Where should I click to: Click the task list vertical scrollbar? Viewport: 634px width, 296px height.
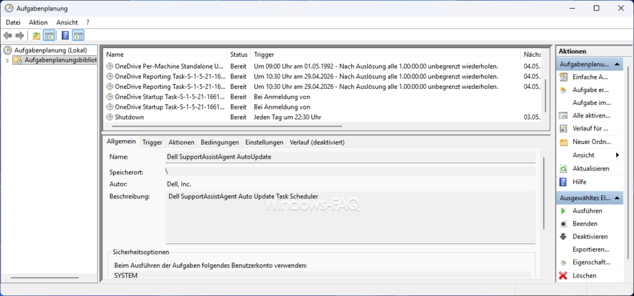546,96
